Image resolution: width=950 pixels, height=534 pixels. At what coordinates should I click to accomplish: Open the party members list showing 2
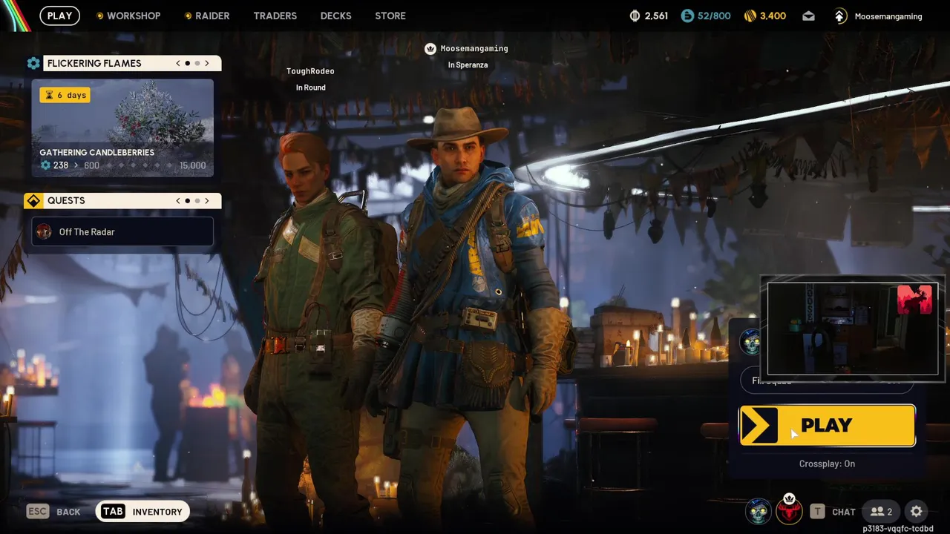(x=882, y=512)
